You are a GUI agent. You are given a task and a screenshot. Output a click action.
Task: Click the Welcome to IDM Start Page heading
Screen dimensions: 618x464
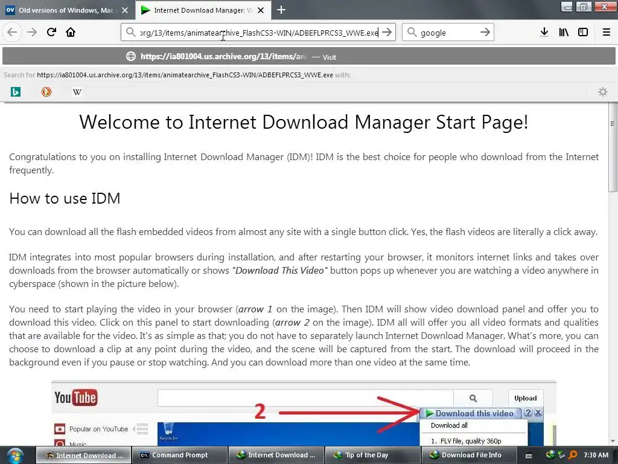click(x=304, y=122)
